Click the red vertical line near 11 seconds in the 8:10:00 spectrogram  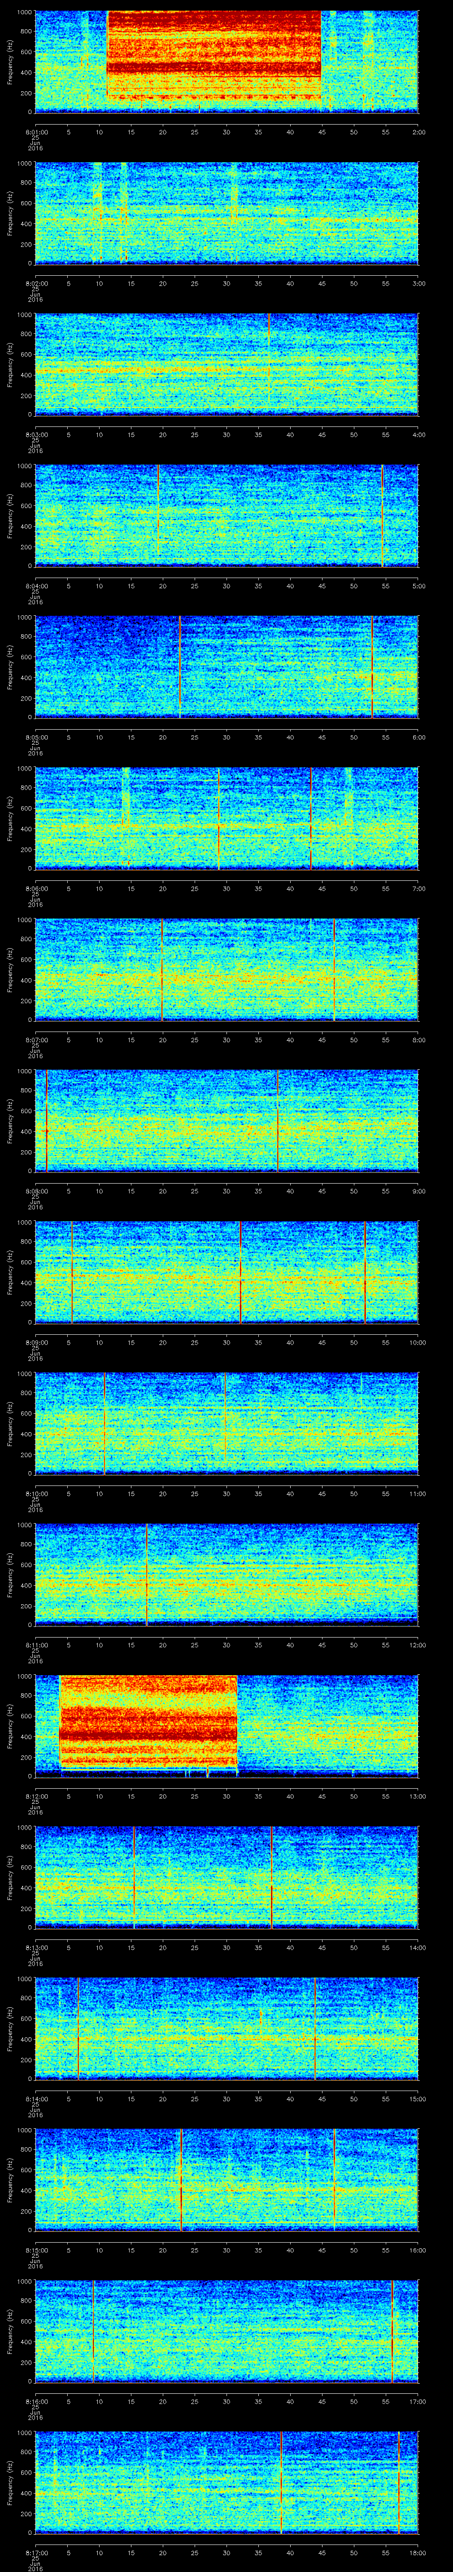pos(104,1423)
